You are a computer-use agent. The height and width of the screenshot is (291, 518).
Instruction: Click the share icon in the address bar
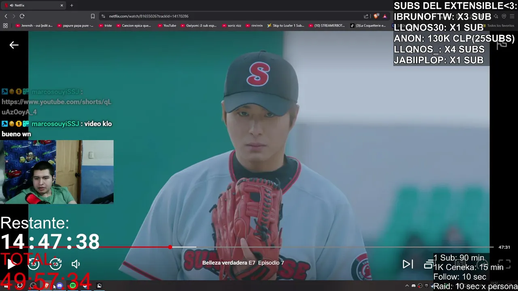point(366,16)
